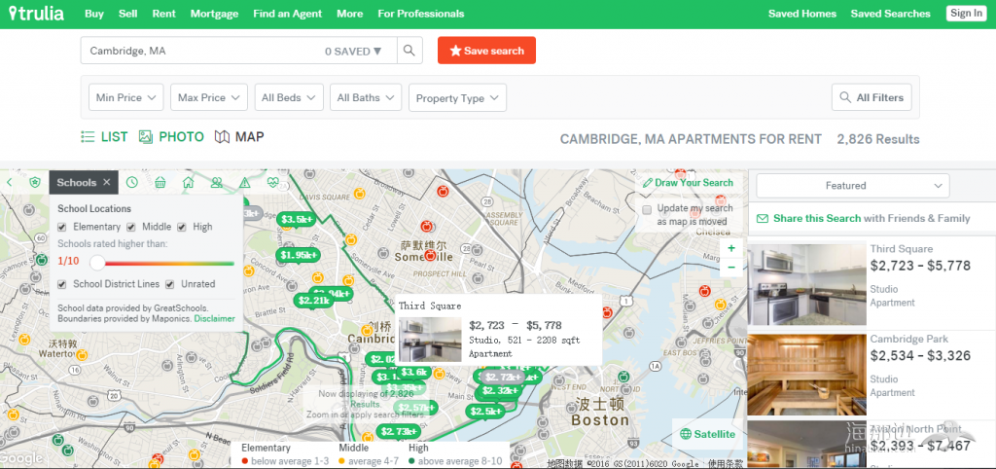Open the Home values house layer
This screenshot has height=469, width=996.
188,182
